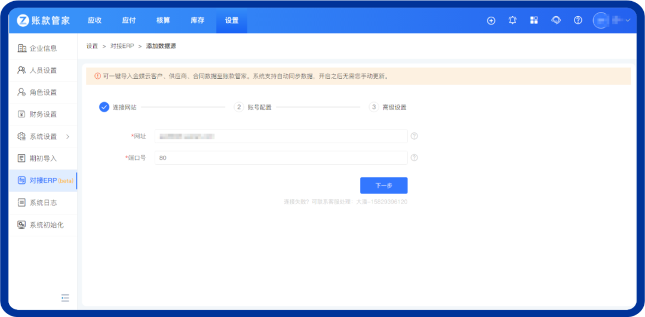Open the help question mark in header
The image size is (645, 317).
578,20
